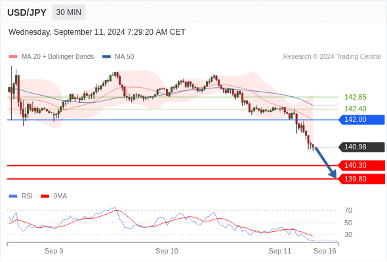The image size is (387, 262).
Task: Click the 142.40 resistance level label
Action: (355, 109)
